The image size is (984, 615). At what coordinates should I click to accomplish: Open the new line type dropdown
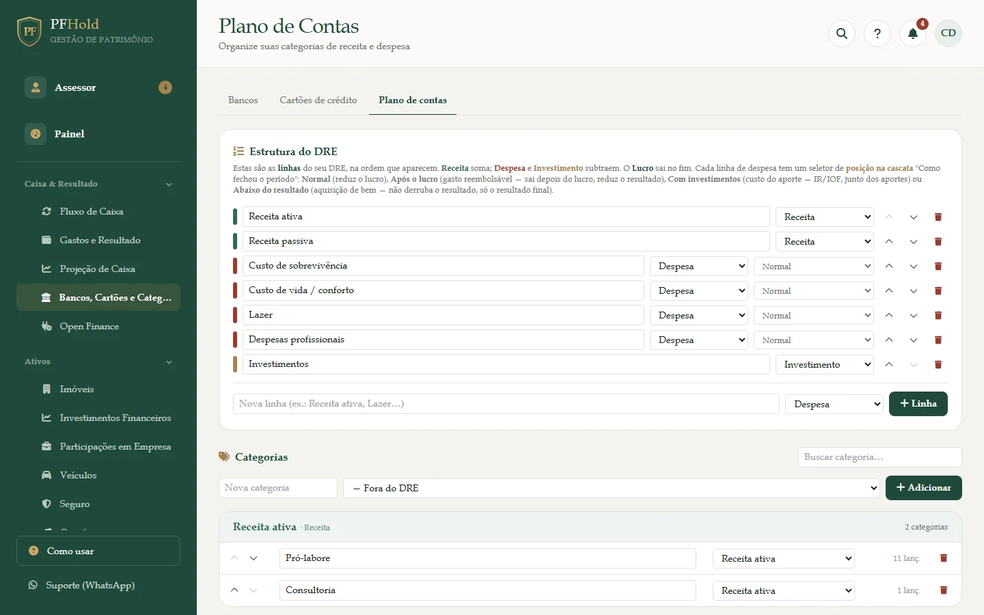coord(834,404)
